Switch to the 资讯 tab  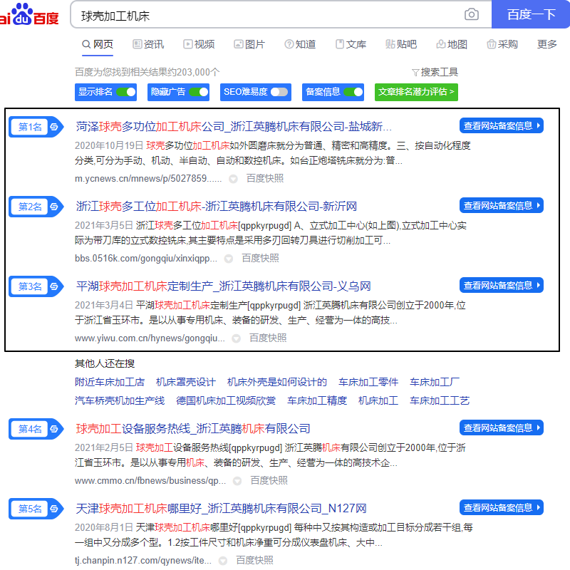pos(148,44)
